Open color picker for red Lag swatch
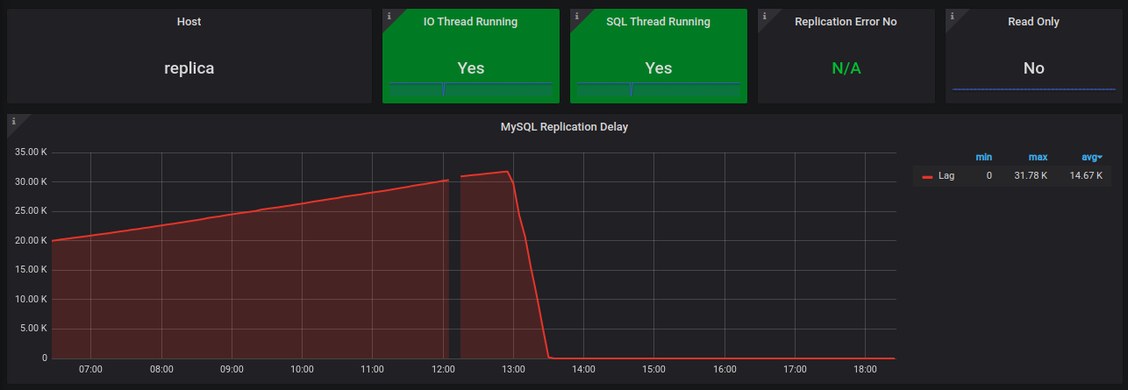Image resolution: width=1128 pixels, height=390 pixels. click(x=927, y=177)
